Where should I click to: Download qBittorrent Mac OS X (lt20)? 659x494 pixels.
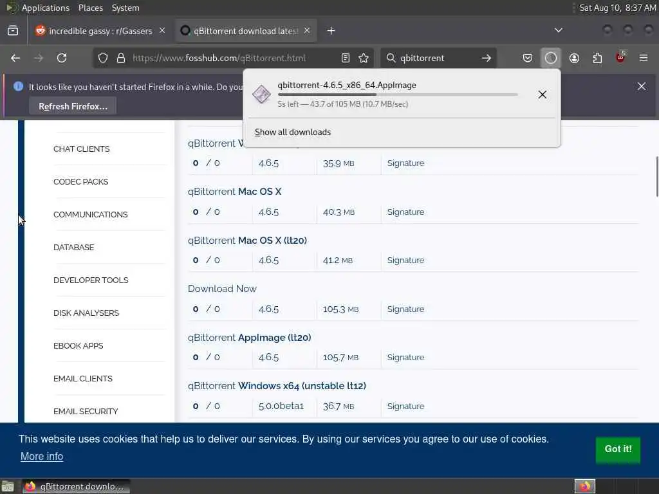point(247,241)
